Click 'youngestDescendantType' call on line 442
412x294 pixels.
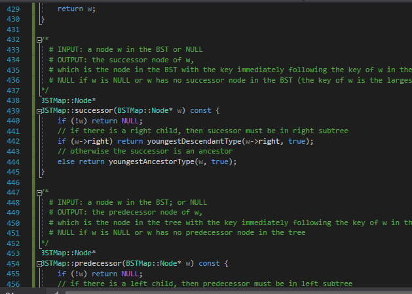(194, 141)
